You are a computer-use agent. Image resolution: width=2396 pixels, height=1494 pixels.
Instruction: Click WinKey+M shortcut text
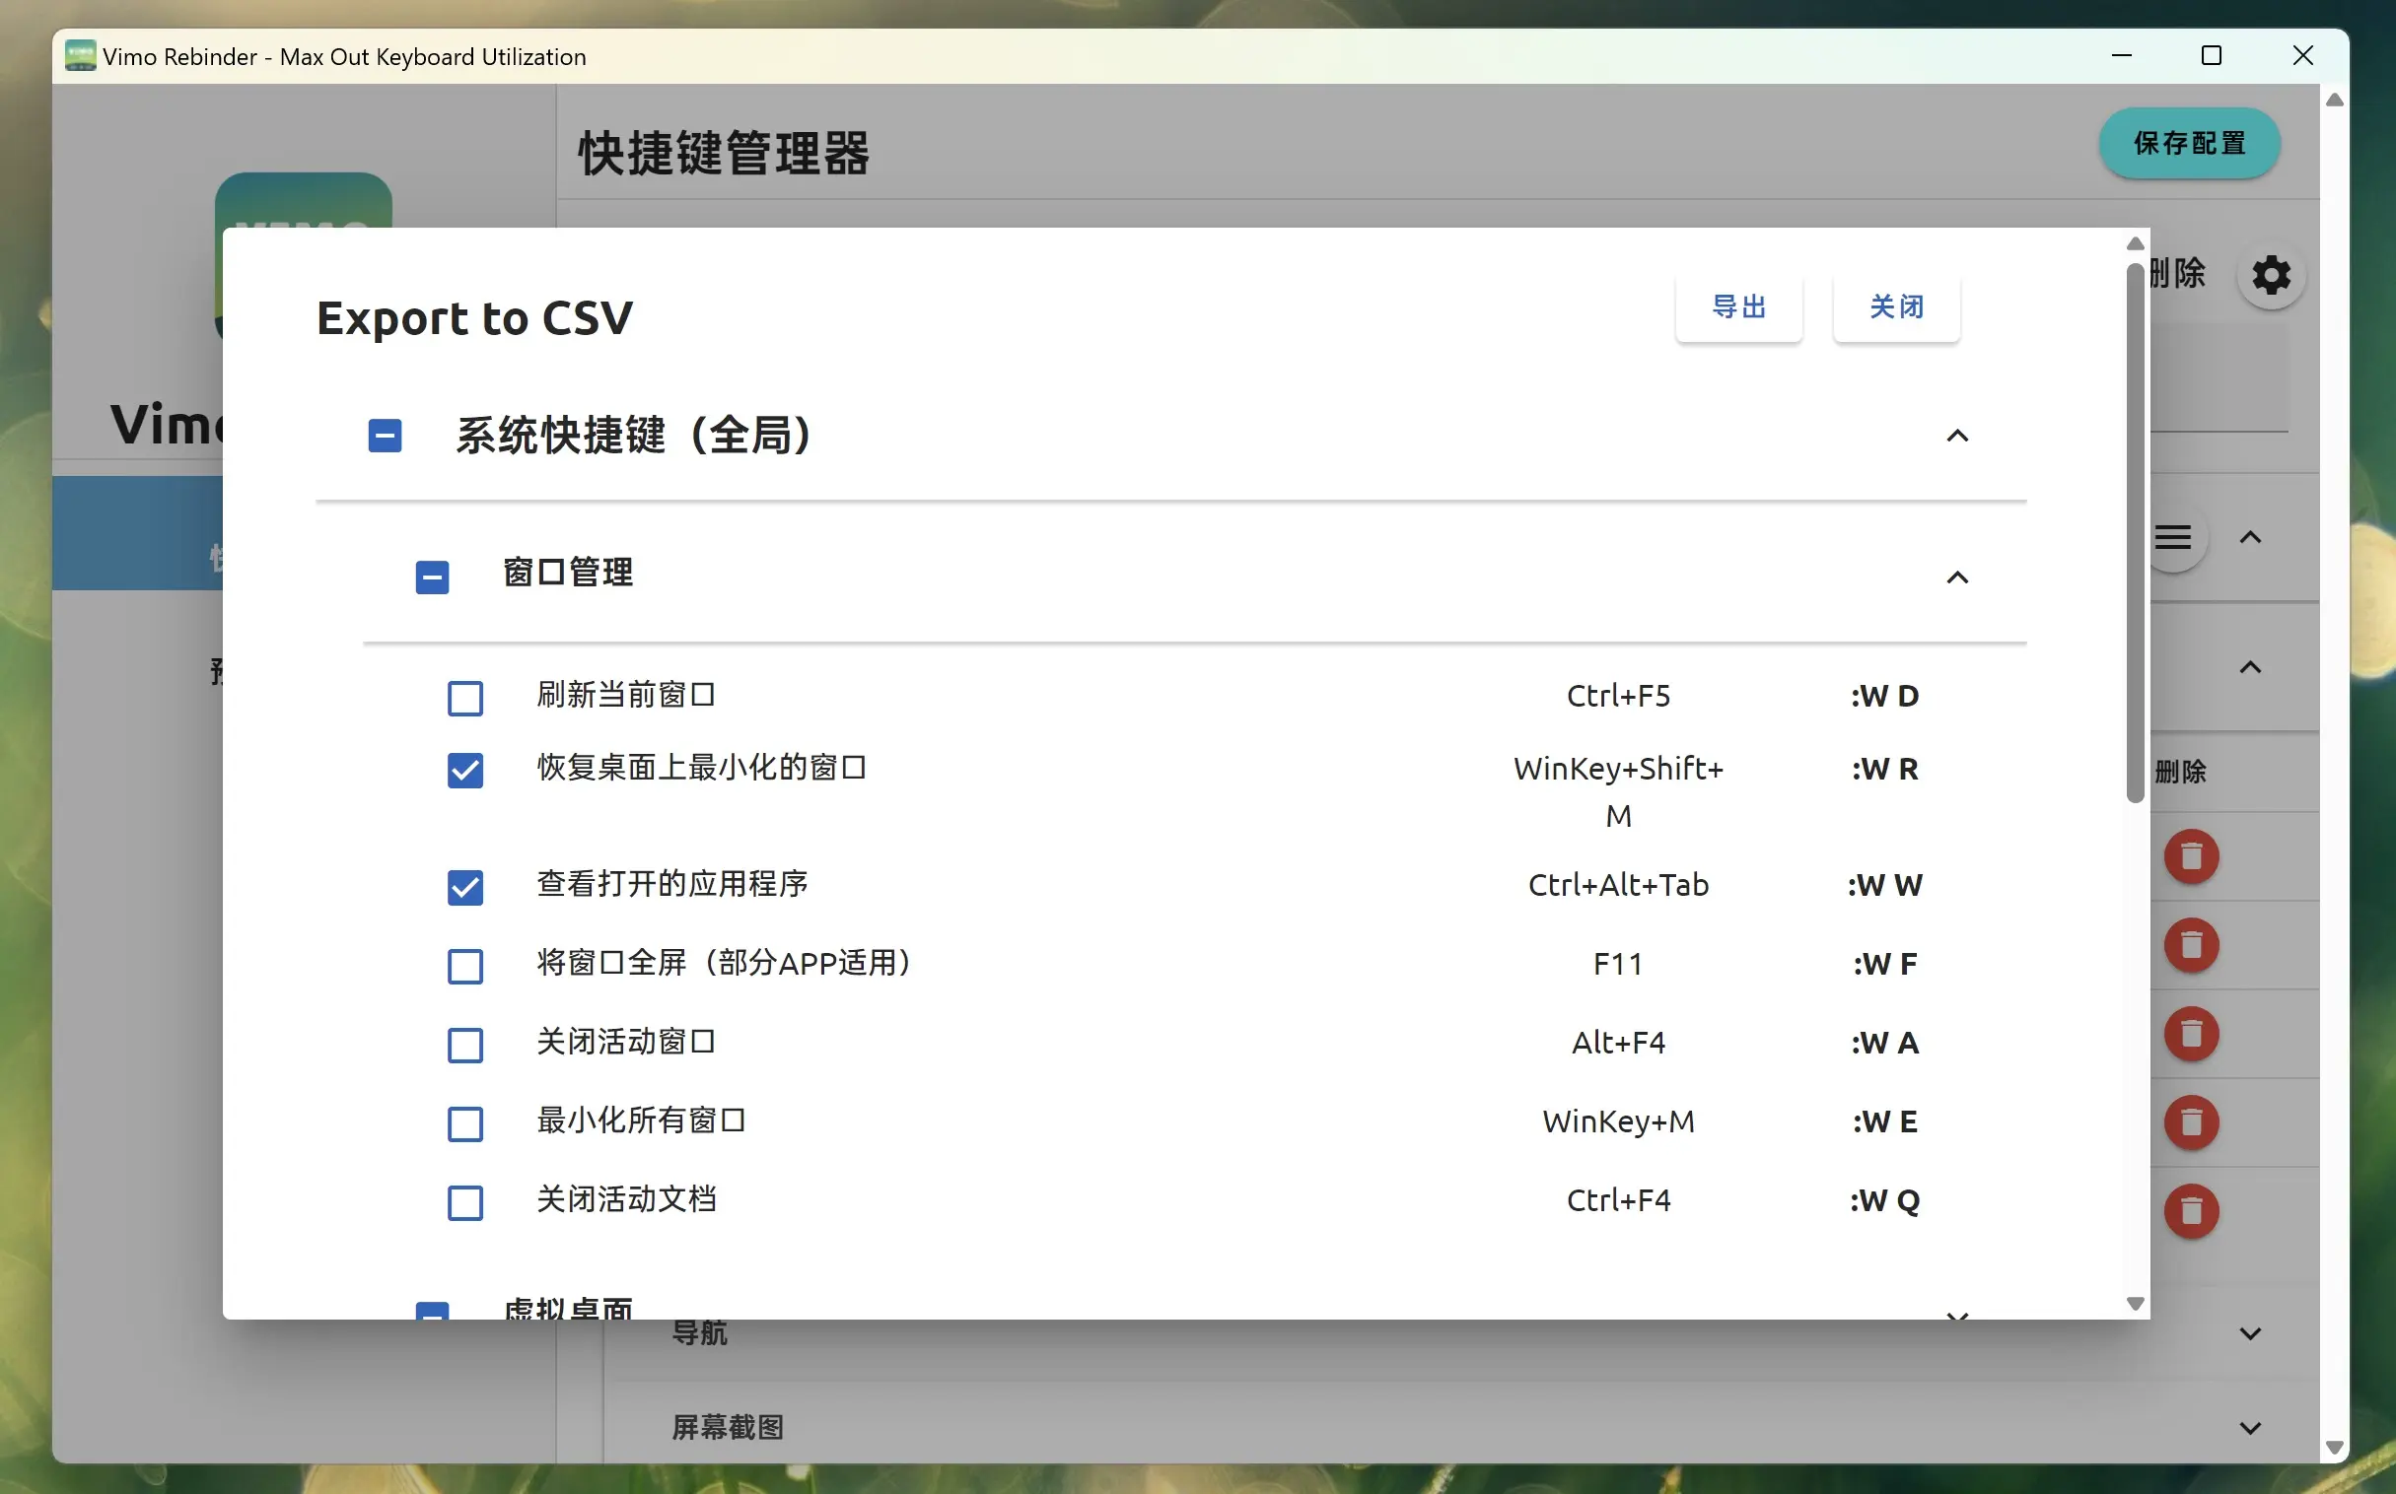[1618, 1121]
